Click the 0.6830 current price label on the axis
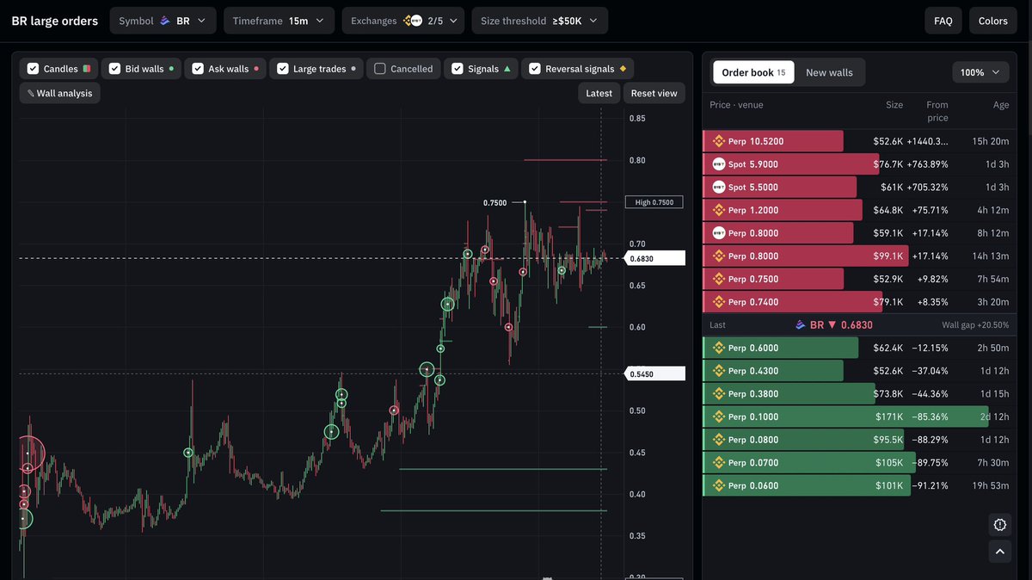 [656, 258]
